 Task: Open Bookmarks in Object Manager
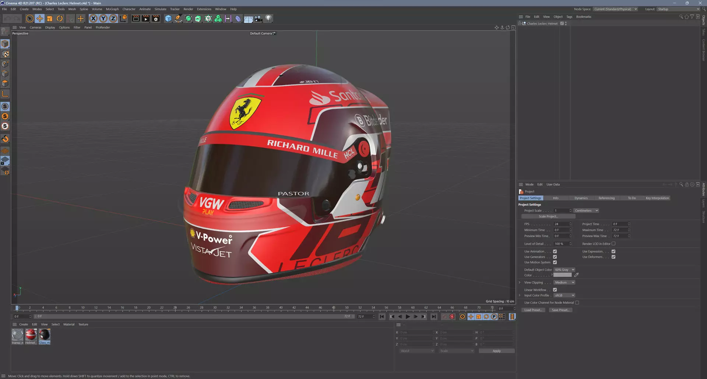coord(584,17)
